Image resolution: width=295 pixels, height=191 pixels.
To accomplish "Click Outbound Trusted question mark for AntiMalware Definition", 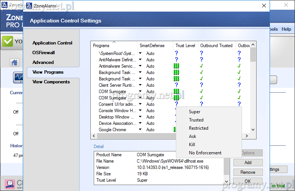I will point(201,60).
